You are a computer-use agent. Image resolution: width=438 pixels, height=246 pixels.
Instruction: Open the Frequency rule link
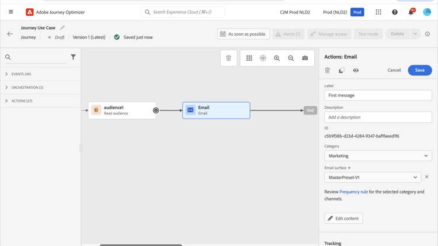click(x=353, y=192)
